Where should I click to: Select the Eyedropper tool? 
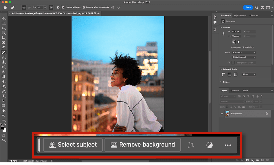pos(3,47)
